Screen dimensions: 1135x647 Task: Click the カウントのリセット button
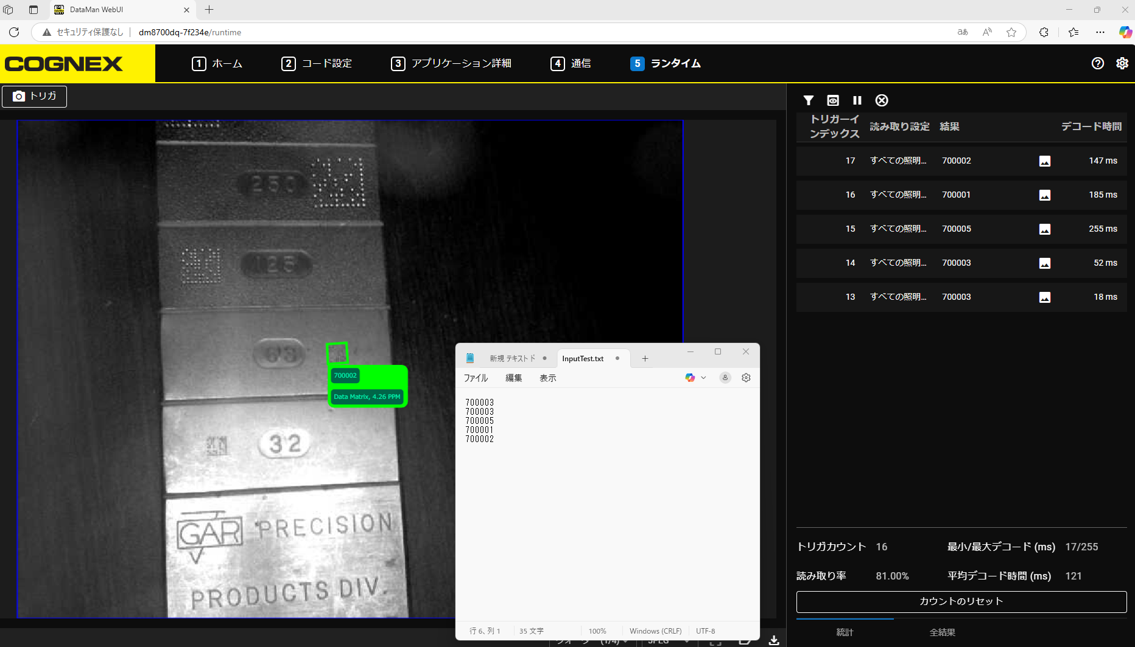[x=961, y=601]
